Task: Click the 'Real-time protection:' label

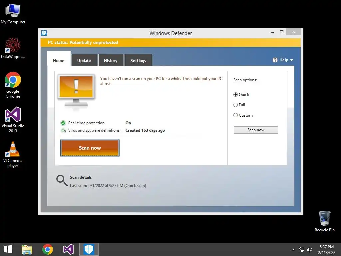Action: click(87, 123)
